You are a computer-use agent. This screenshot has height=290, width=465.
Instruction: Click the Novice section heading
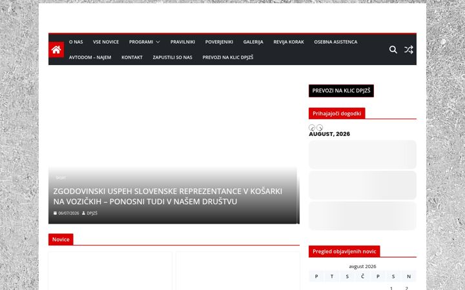[x=61, y=239]
